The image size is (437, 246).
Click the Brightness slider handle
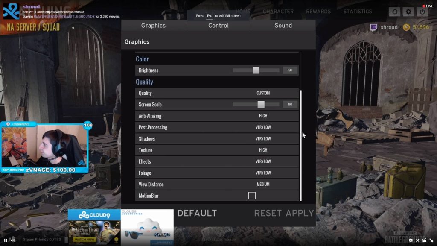click(256, 70)
